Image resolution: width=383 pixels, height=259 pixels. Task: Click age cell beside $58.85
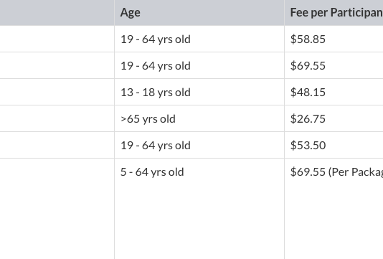(199, 39)
